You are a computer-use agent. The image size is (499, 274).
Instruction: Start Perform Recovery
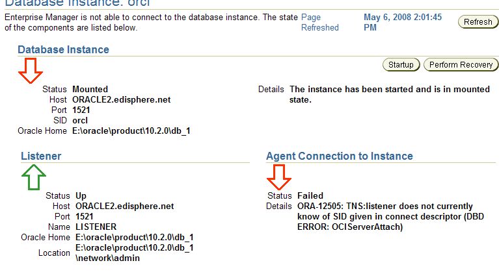click(461, 65)
